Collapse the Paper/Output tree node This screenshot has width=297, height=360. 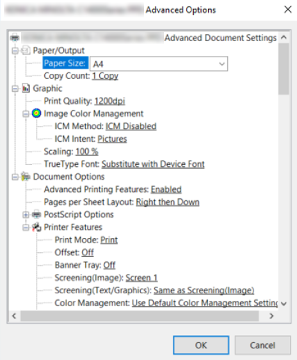tap(15, 51)
